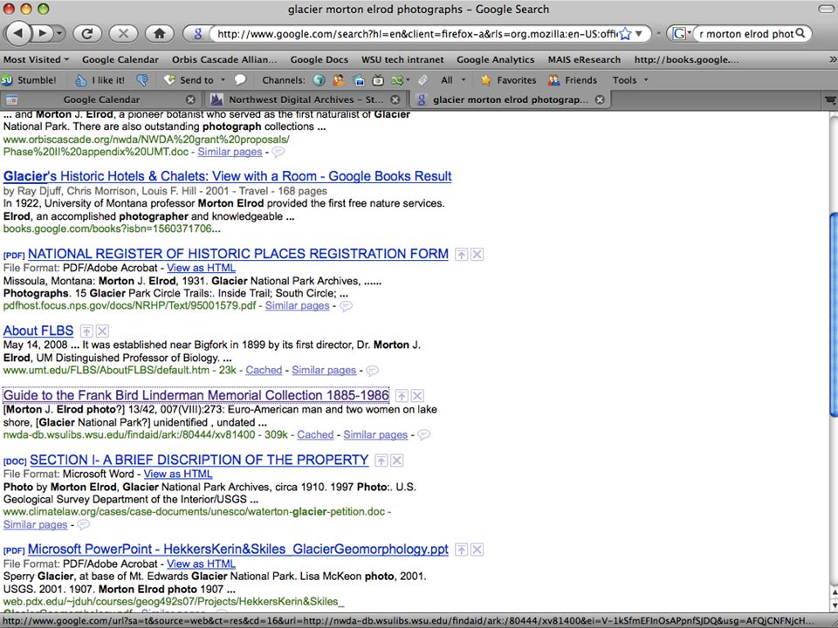Remove the NATIONAL REGISTER result

point(477,254)
